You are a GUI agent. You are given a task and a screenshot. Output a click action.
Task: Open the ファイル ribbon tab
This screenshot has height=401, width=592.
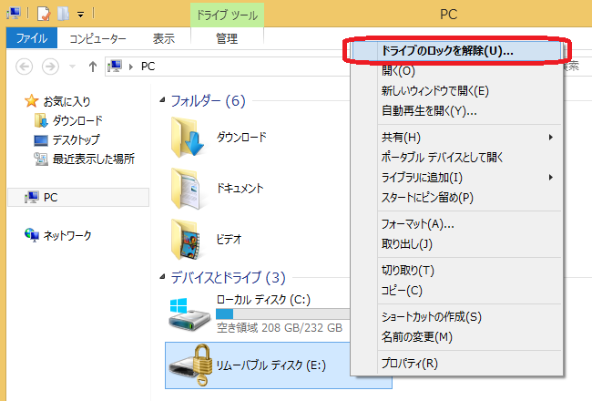pos(32,37)
